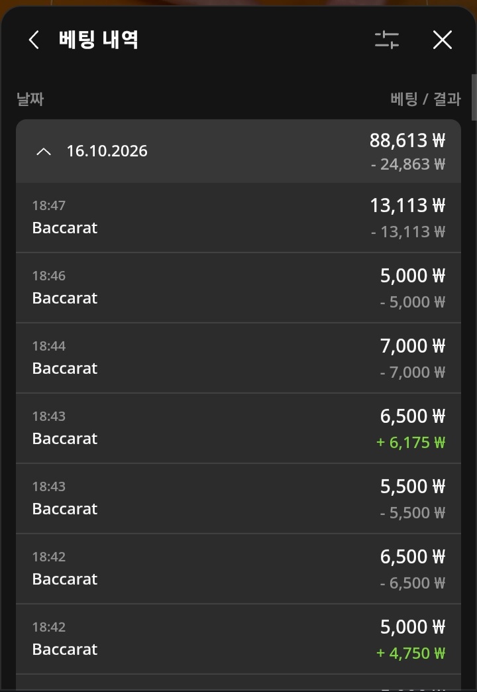The image size is (477, 692).
Task: Click the + 6,175 ₩ green result text
Action: click(x=411, y=442)
